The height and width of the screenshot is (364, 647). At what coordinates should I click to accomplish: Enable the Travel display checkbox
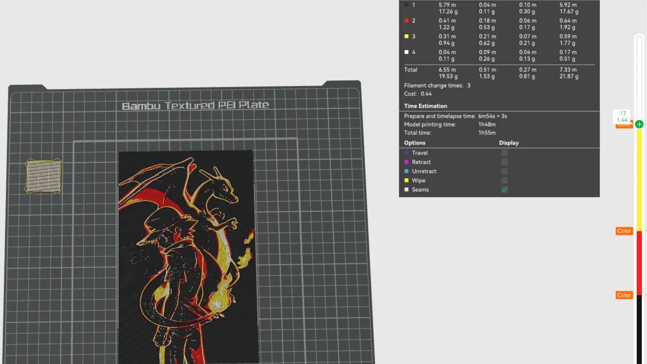pos(504,153)
